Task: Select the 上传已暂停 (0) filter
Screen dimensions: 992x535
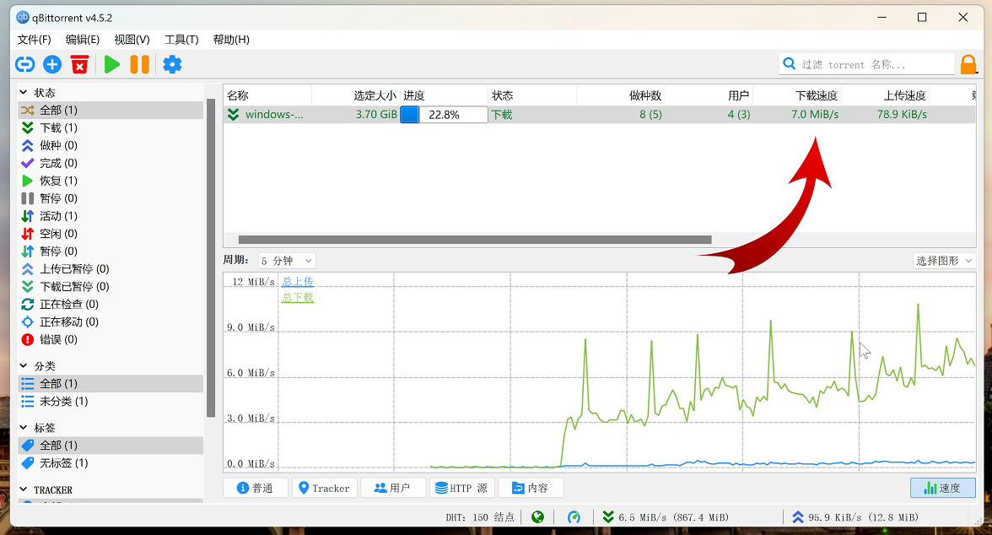Action: click(111, 269)
